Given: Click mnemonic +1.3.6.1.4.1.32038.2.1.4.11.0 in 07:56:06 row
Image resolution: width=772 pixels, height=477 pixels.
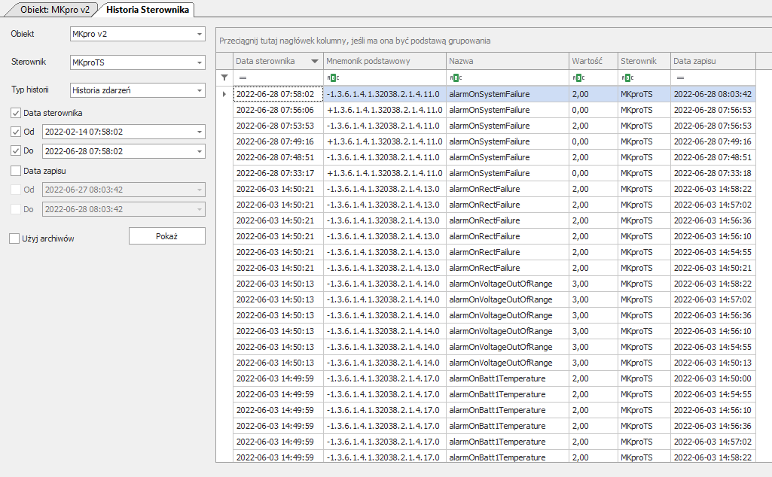Looking at the screenshot, I should 385,110.
